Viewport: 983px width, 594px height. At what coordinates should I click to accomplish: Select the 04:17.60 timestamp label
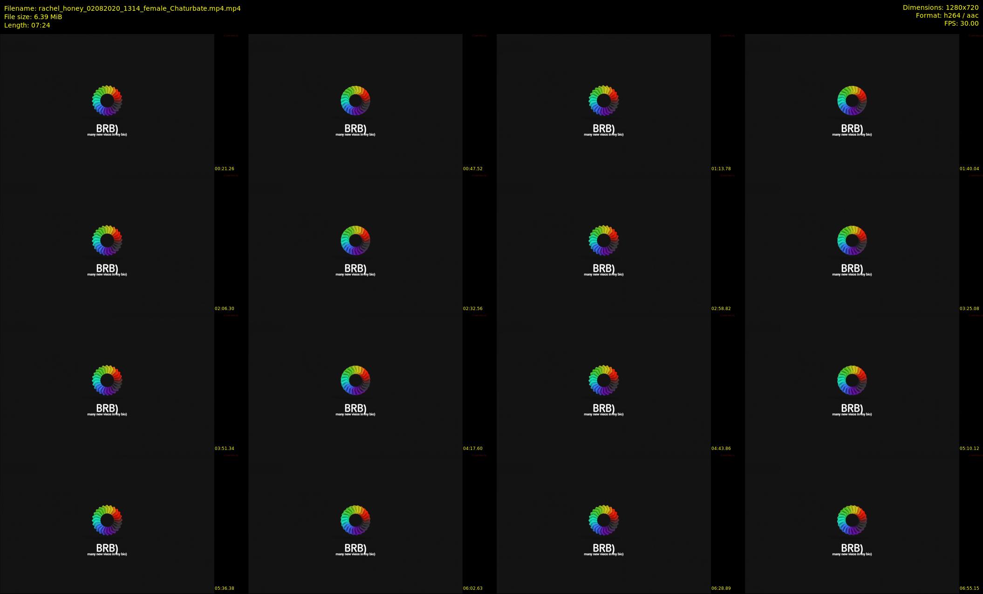click(472, 449)
